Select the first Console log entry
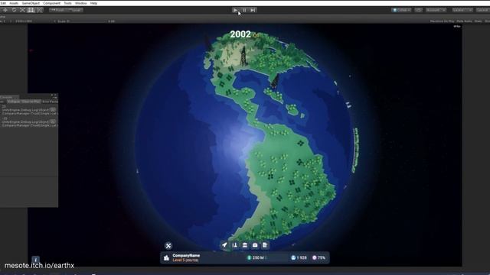490x275 pixels. [x=29, y=110]
